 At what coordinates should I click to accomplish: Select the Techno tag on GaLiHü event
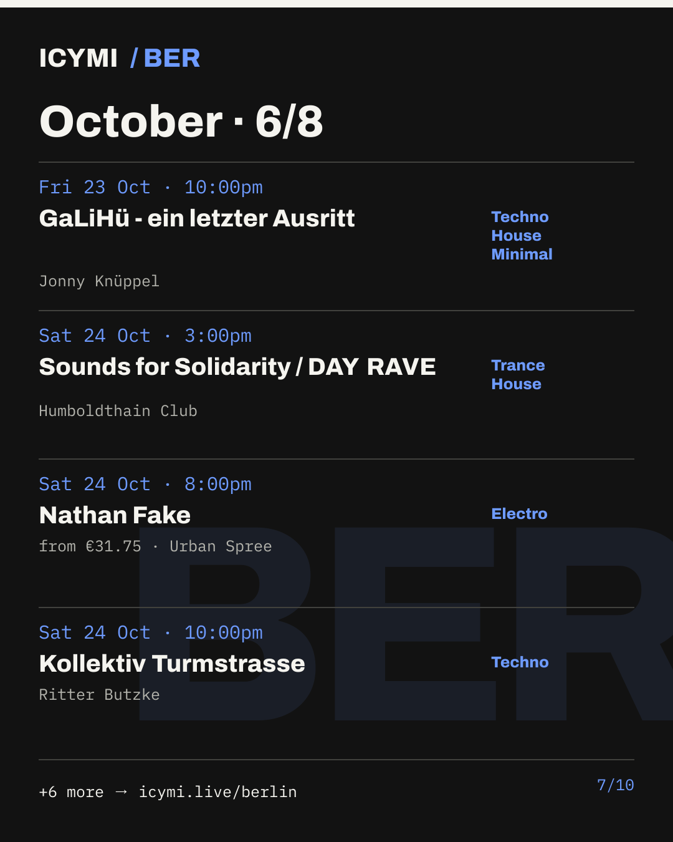520,217
